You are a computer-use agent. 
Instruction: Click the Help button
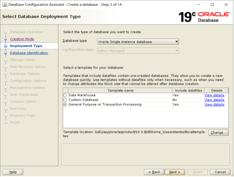click(x=13, y=172)
